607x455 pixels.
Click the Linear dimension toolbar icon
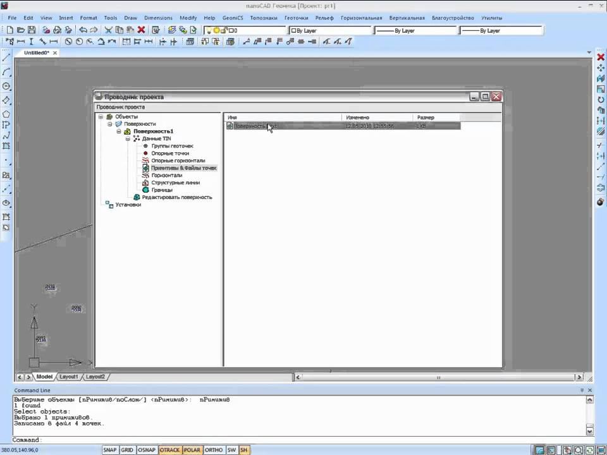(x=21, y=42)
